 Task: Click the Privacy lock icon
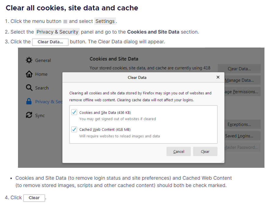pyautogui.click(x=29, y=102)
